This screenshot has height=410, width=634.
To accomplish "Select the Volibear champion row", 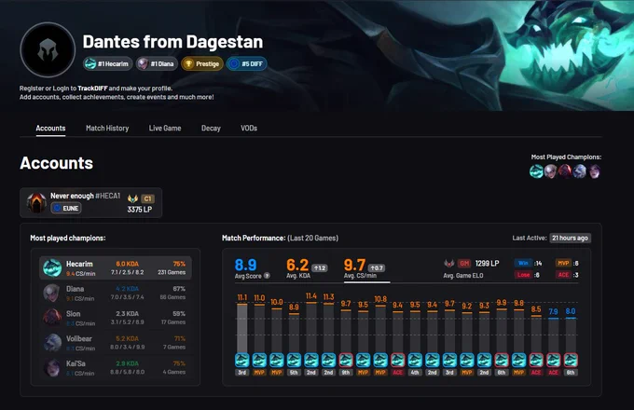I will (116, 343).
